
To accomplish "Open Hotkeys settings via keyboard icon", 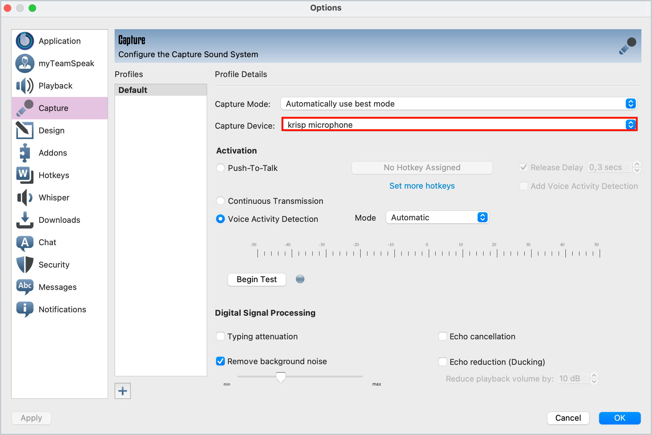I will pyautogui.click(x=25, y=175).
